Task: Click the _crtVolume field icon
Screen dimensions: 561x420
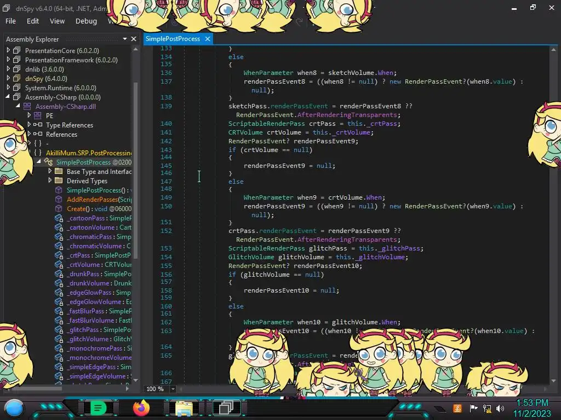Action: [59, 264]
